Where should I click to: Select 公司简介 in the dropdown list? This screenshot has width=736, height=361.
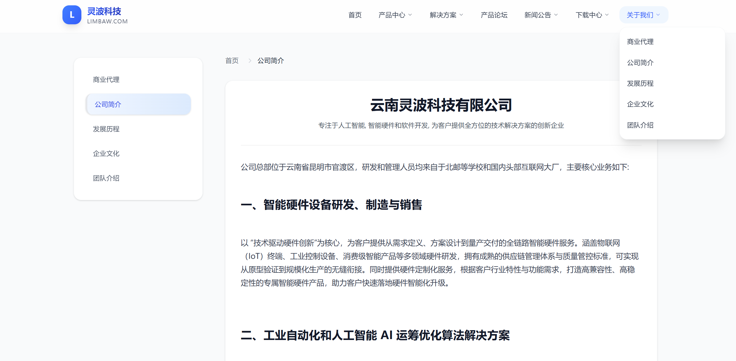(x=640, y=63)
